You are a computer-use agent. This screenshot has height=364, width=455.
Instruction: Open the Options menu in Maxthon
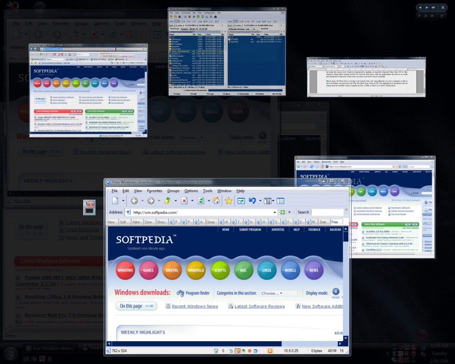pos(191,191)
